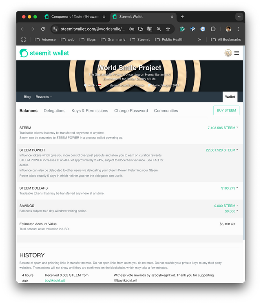The image size is (261, 304).
Task: Show more bookmarks with the chevron
Action: click(199, 40)
